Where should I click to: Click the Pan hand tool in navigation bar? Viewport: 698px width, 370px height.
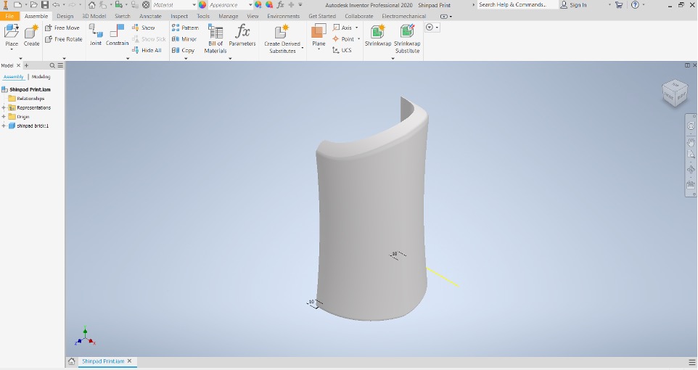point(691,142)
